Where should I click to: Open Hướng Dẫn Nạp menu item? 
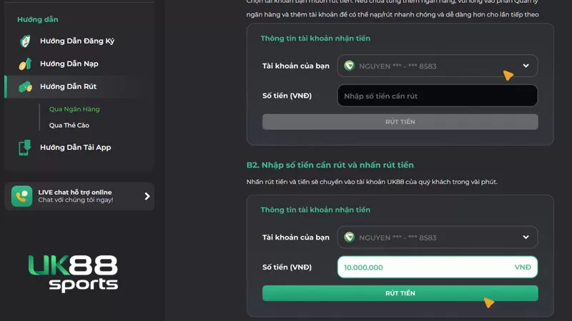coord(69,64)
